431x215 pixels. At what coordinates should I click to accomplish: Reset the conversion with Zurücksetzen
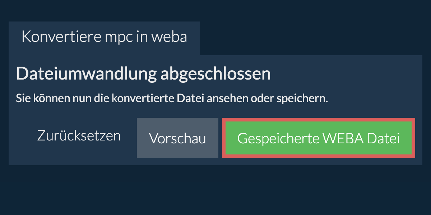(79, 136)
